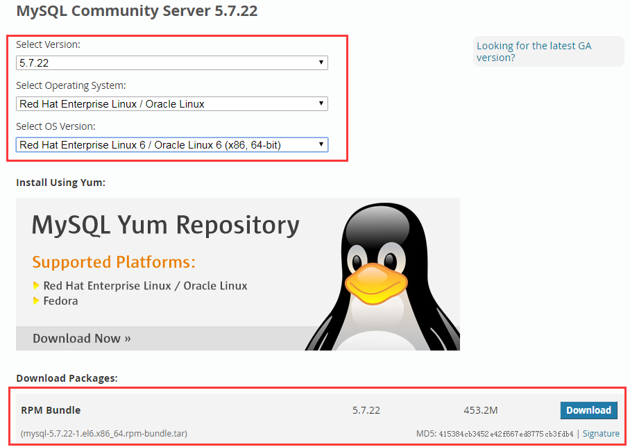Click the 'MySQL Yum Repository' banner title

166,226
